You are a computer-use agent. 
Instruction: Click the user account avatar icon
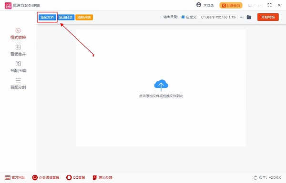199,5
